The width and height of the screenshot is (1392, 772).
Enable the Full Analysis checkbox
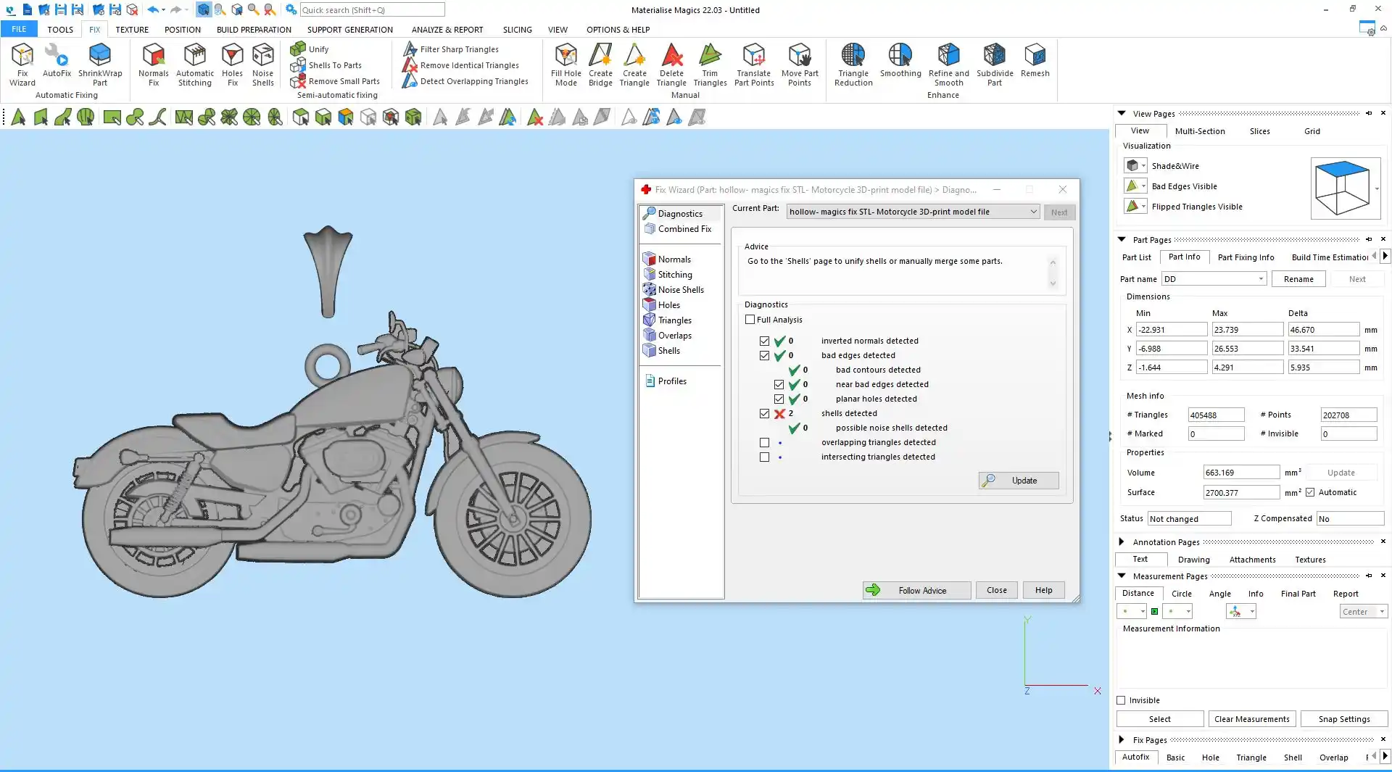(750, 320)
